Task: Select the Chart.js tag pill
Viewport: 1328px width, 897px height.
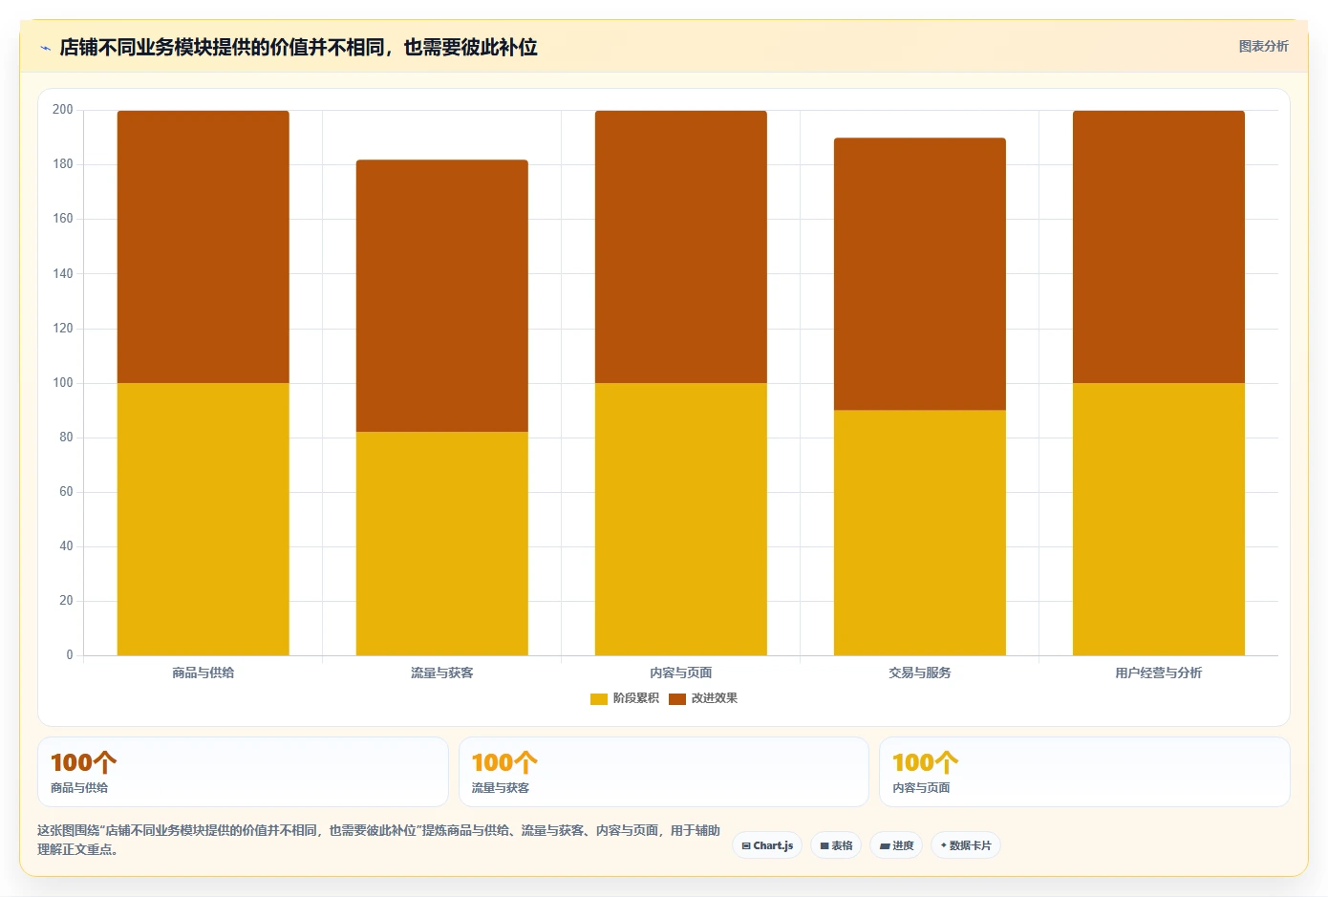Action: tap(767, 845)
